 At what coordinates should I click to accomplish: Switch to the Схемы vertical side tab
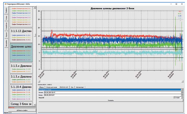tap(6, 18)
